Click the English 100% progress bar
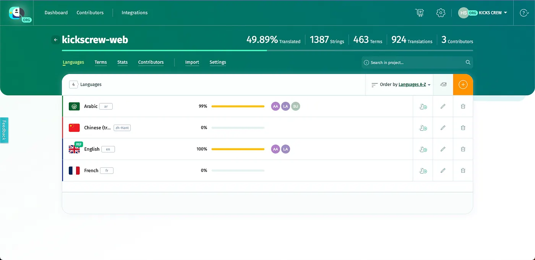The height and width of the screenshot is (260, 535). tap(238, 149)
